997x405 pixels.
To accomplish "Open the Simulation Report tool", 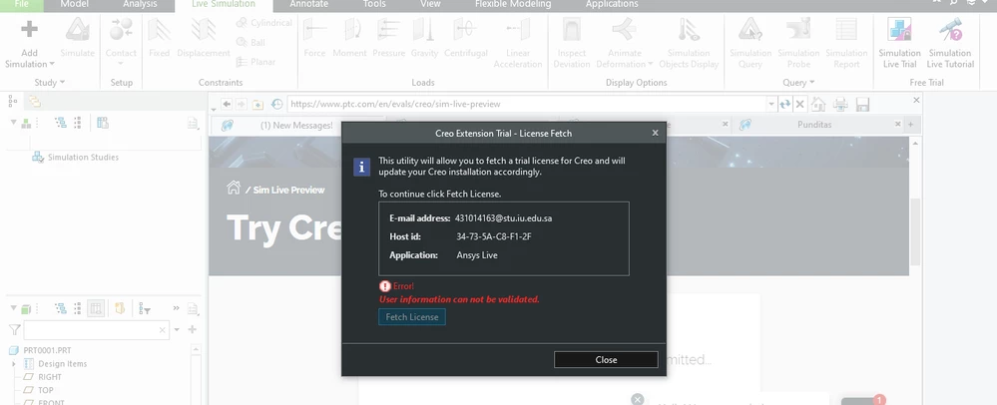I will coord(846,43).
